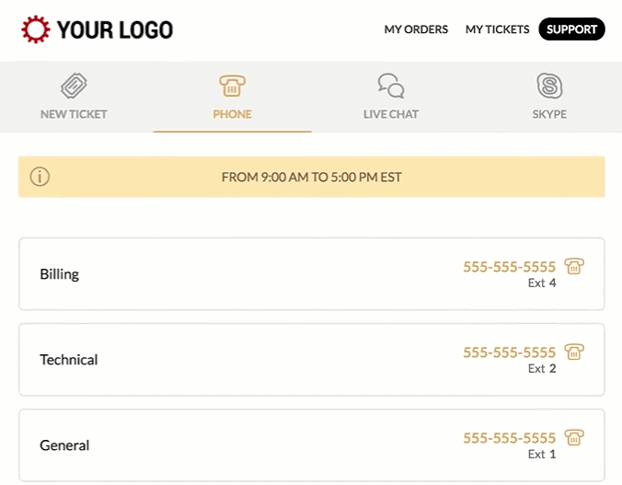Select the Skype icon
The width and height of the screenshot is (622, 485).
pos(549,86)
